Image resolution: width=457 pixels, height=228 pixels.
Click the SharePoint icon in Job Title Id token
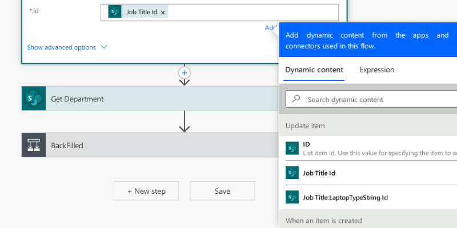click(x=115, y=11)
